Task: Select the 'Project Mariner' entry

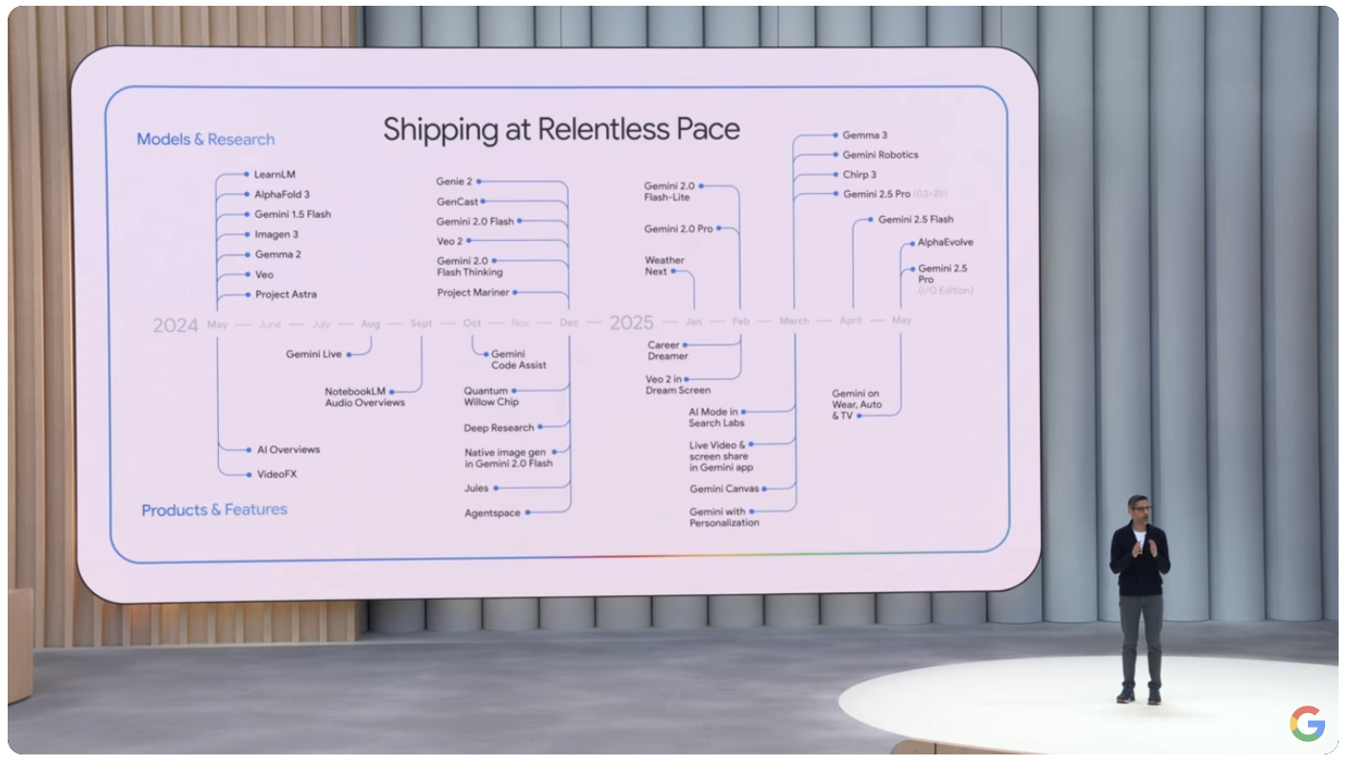Action: [473, 293]
